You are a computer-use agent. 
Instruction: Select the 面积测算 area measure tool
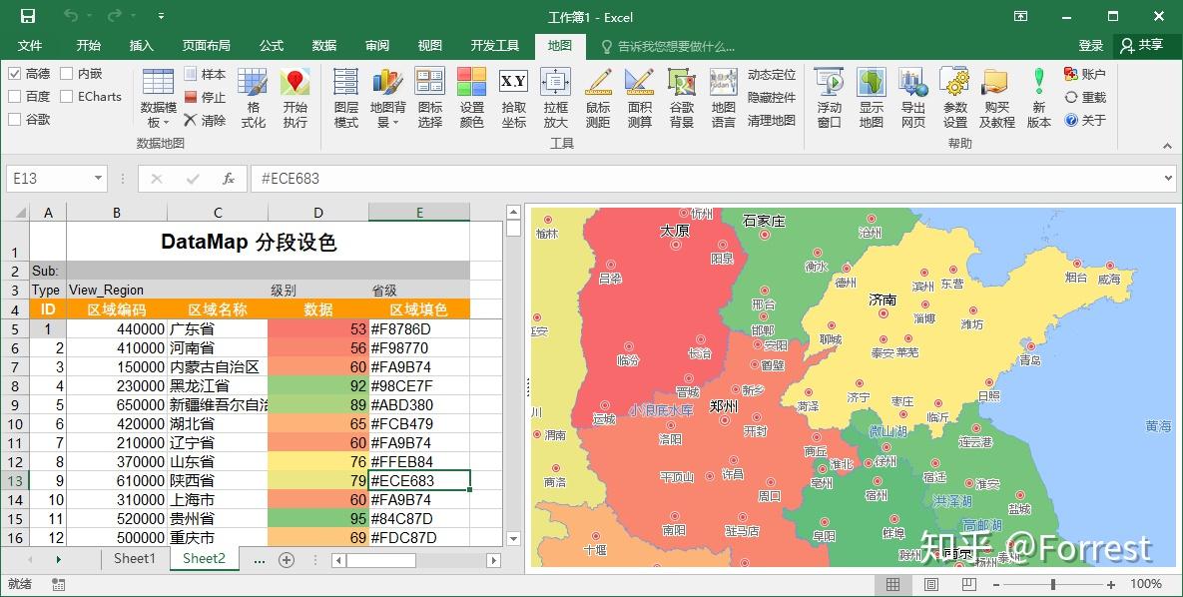tap(639, 98)
